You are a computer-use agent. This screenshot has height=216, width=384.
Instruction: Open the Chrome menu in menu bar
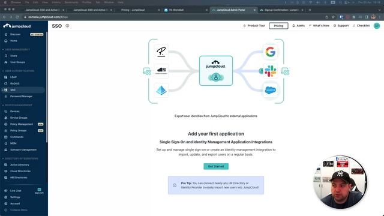click(16, 2)
